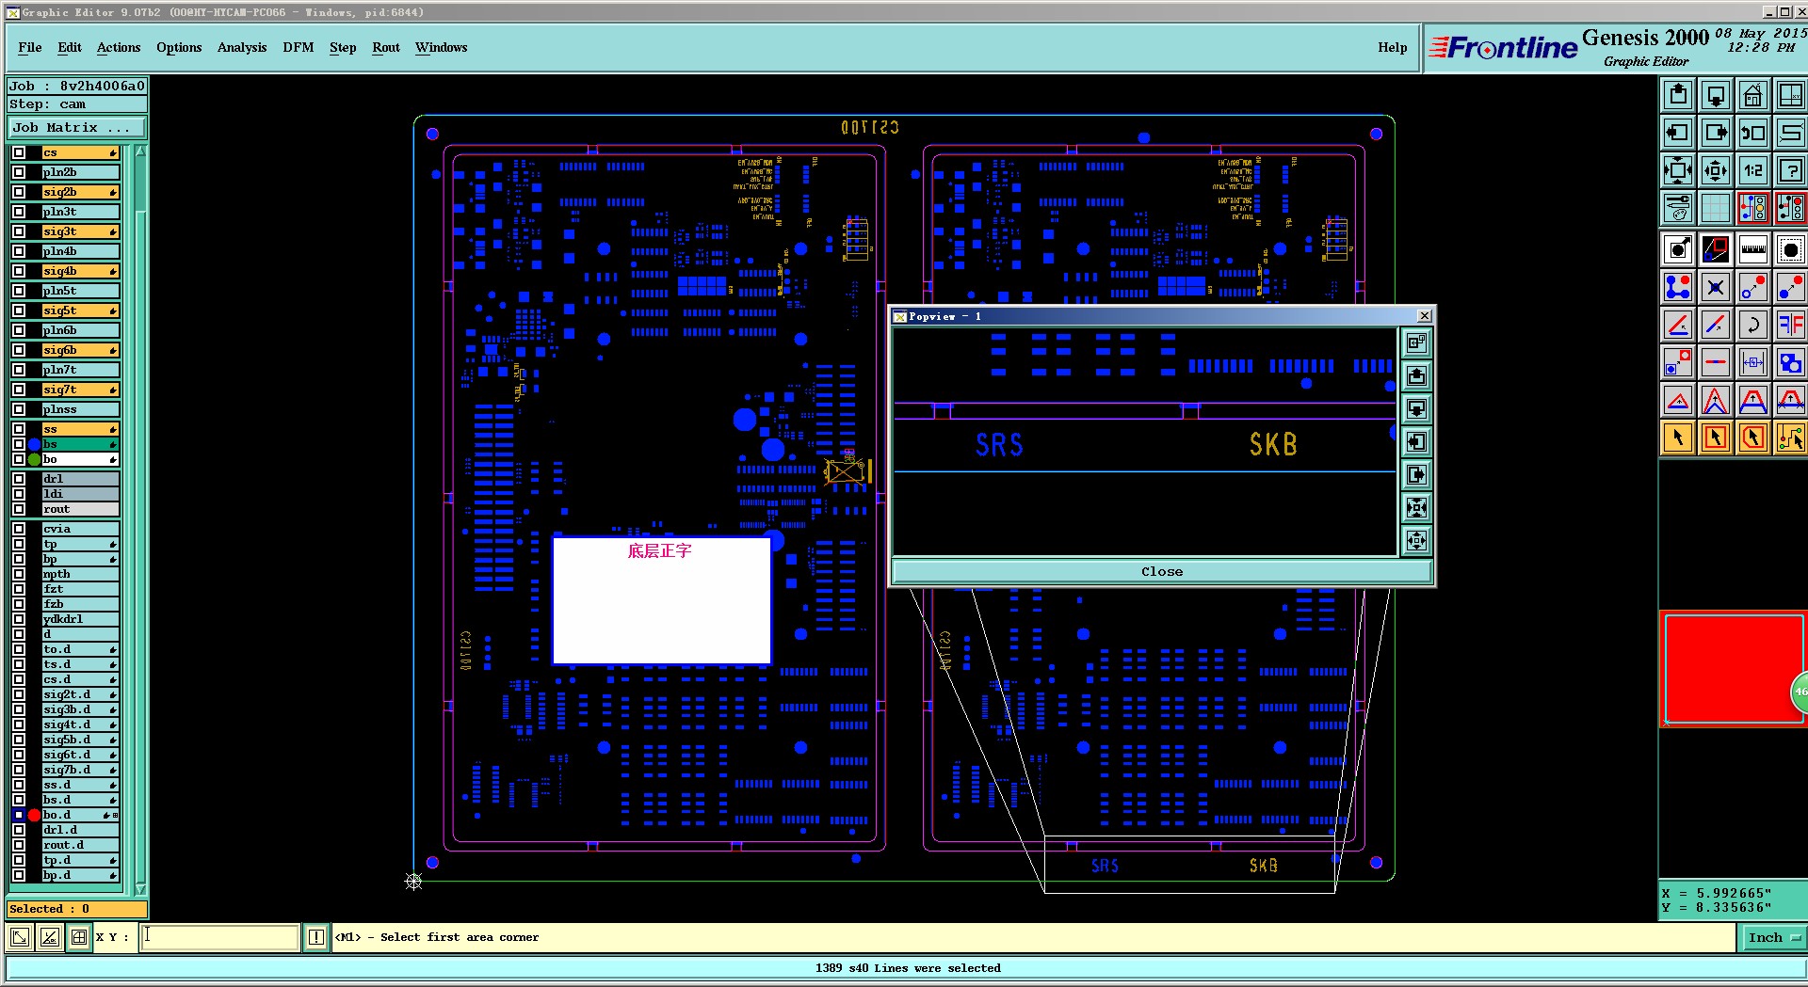
Task: Toggle the pln2b layer checkbox
Action: 19,172
